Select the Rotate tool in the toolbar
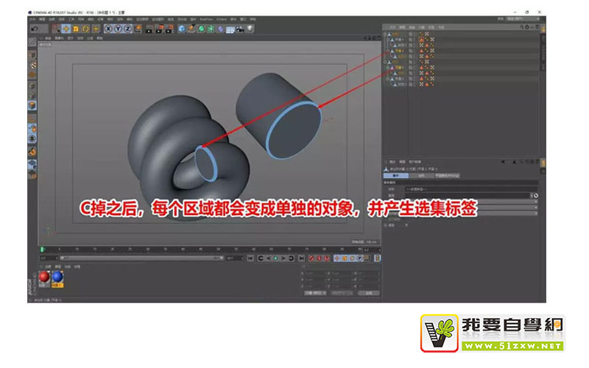Screen dimensions: 589x368 click(x=85, y=29)
